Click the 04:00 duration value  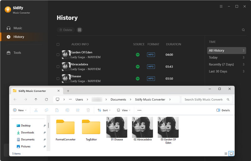pos(169,55)
